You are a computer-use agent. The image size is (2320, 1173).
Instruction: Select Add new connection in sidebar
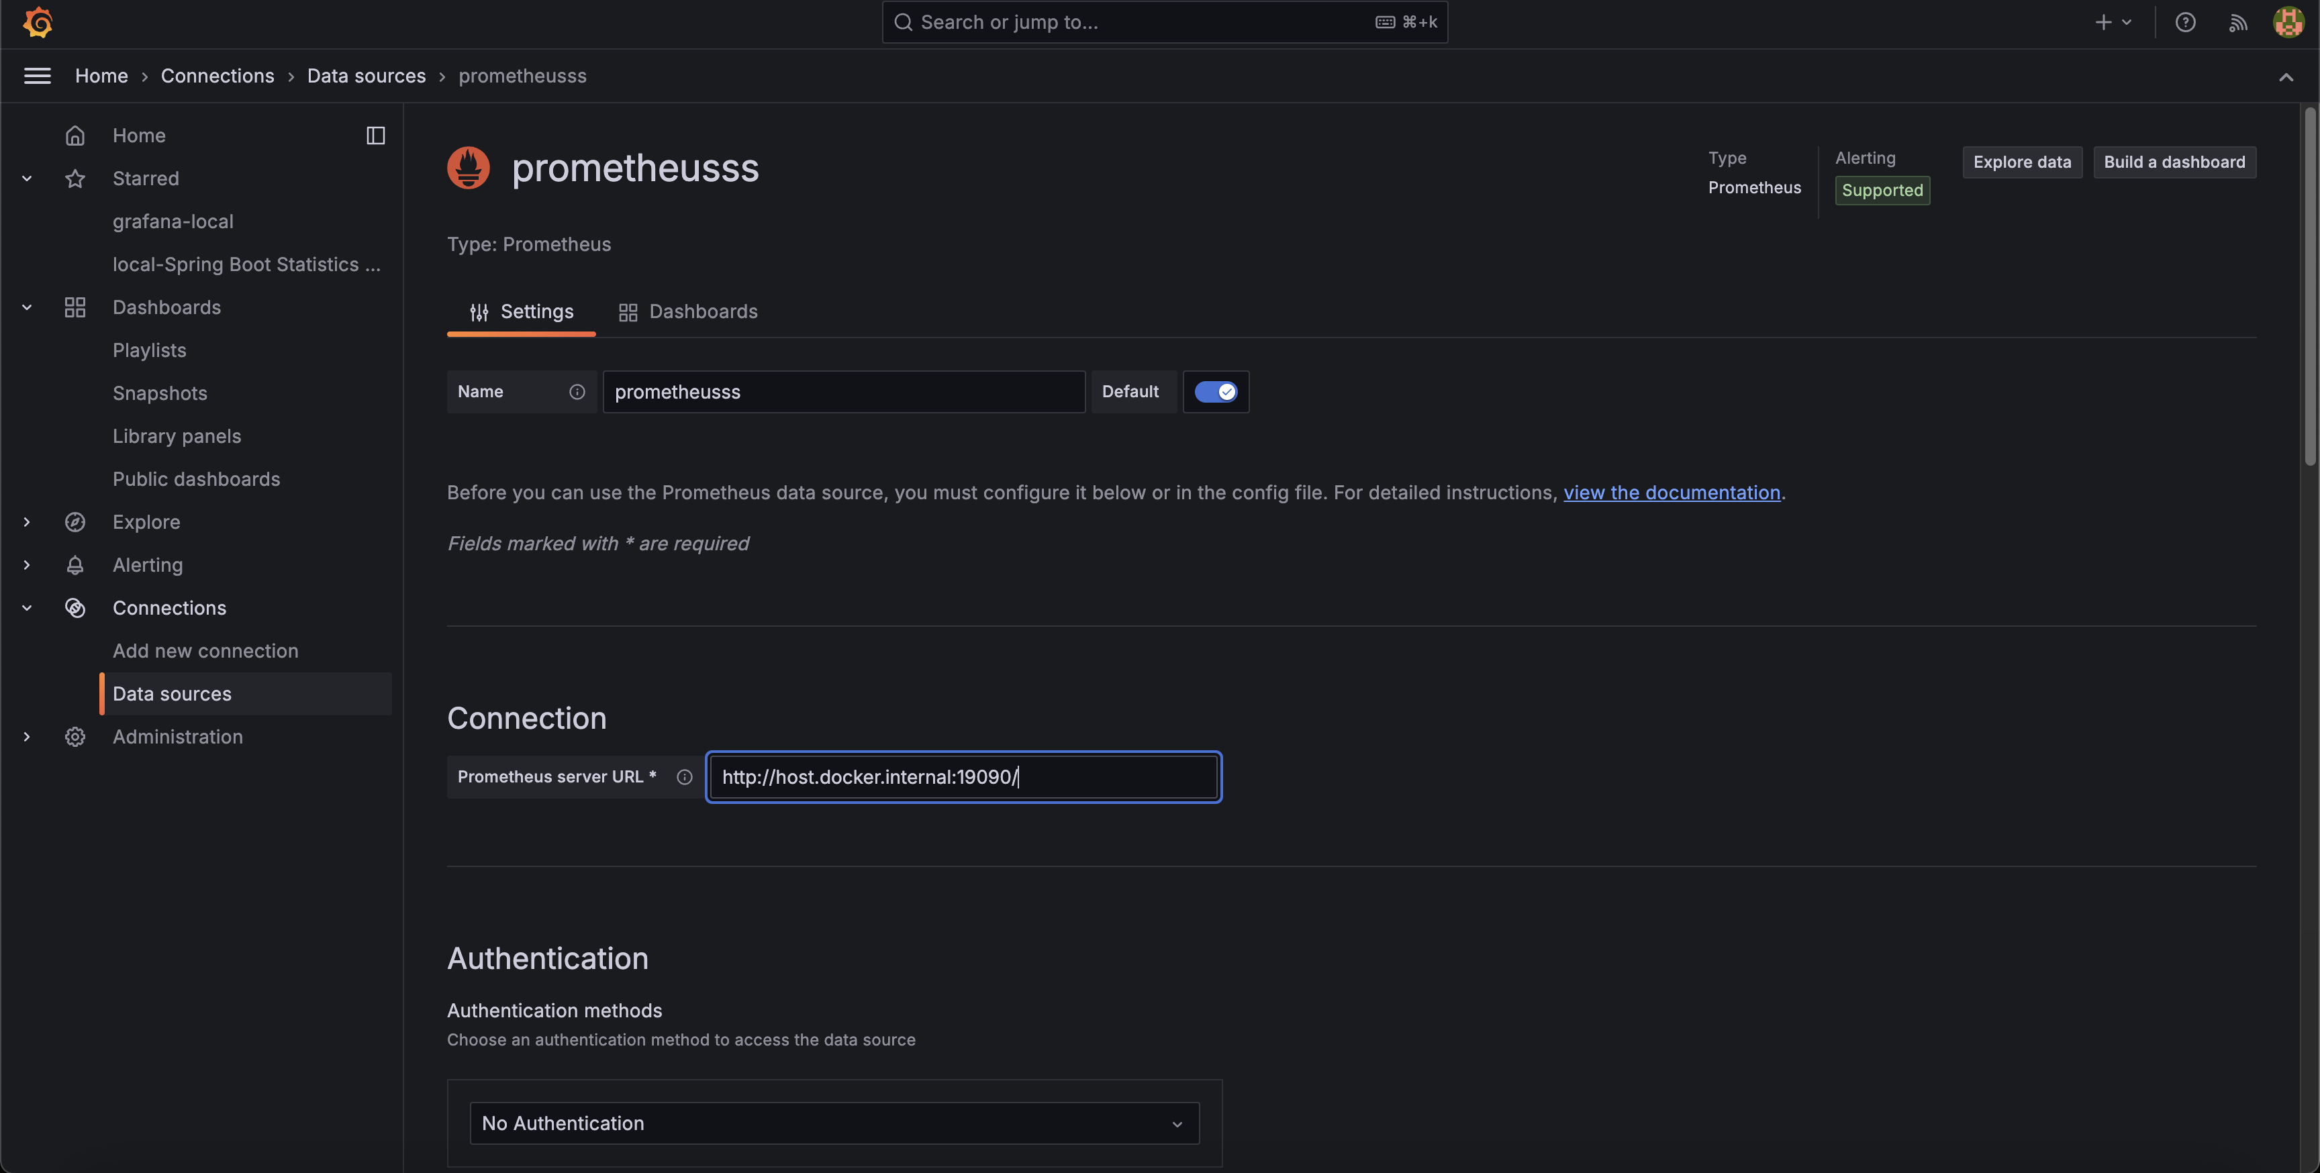coord(205,651)
